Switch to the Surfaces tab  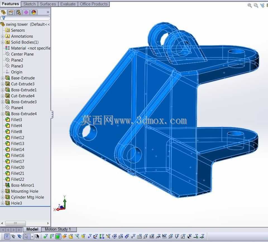[x=48, y=4]
